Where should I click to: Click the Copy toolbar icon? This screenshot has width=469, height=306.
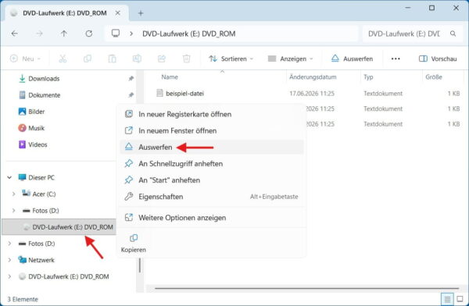coord(88,59)
